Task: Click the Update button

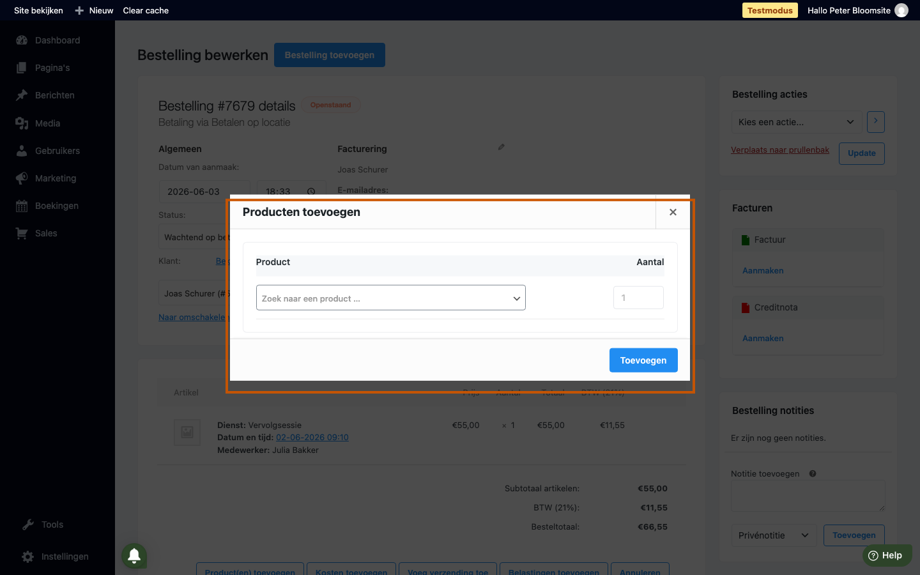Action: [x=862, y=153]
